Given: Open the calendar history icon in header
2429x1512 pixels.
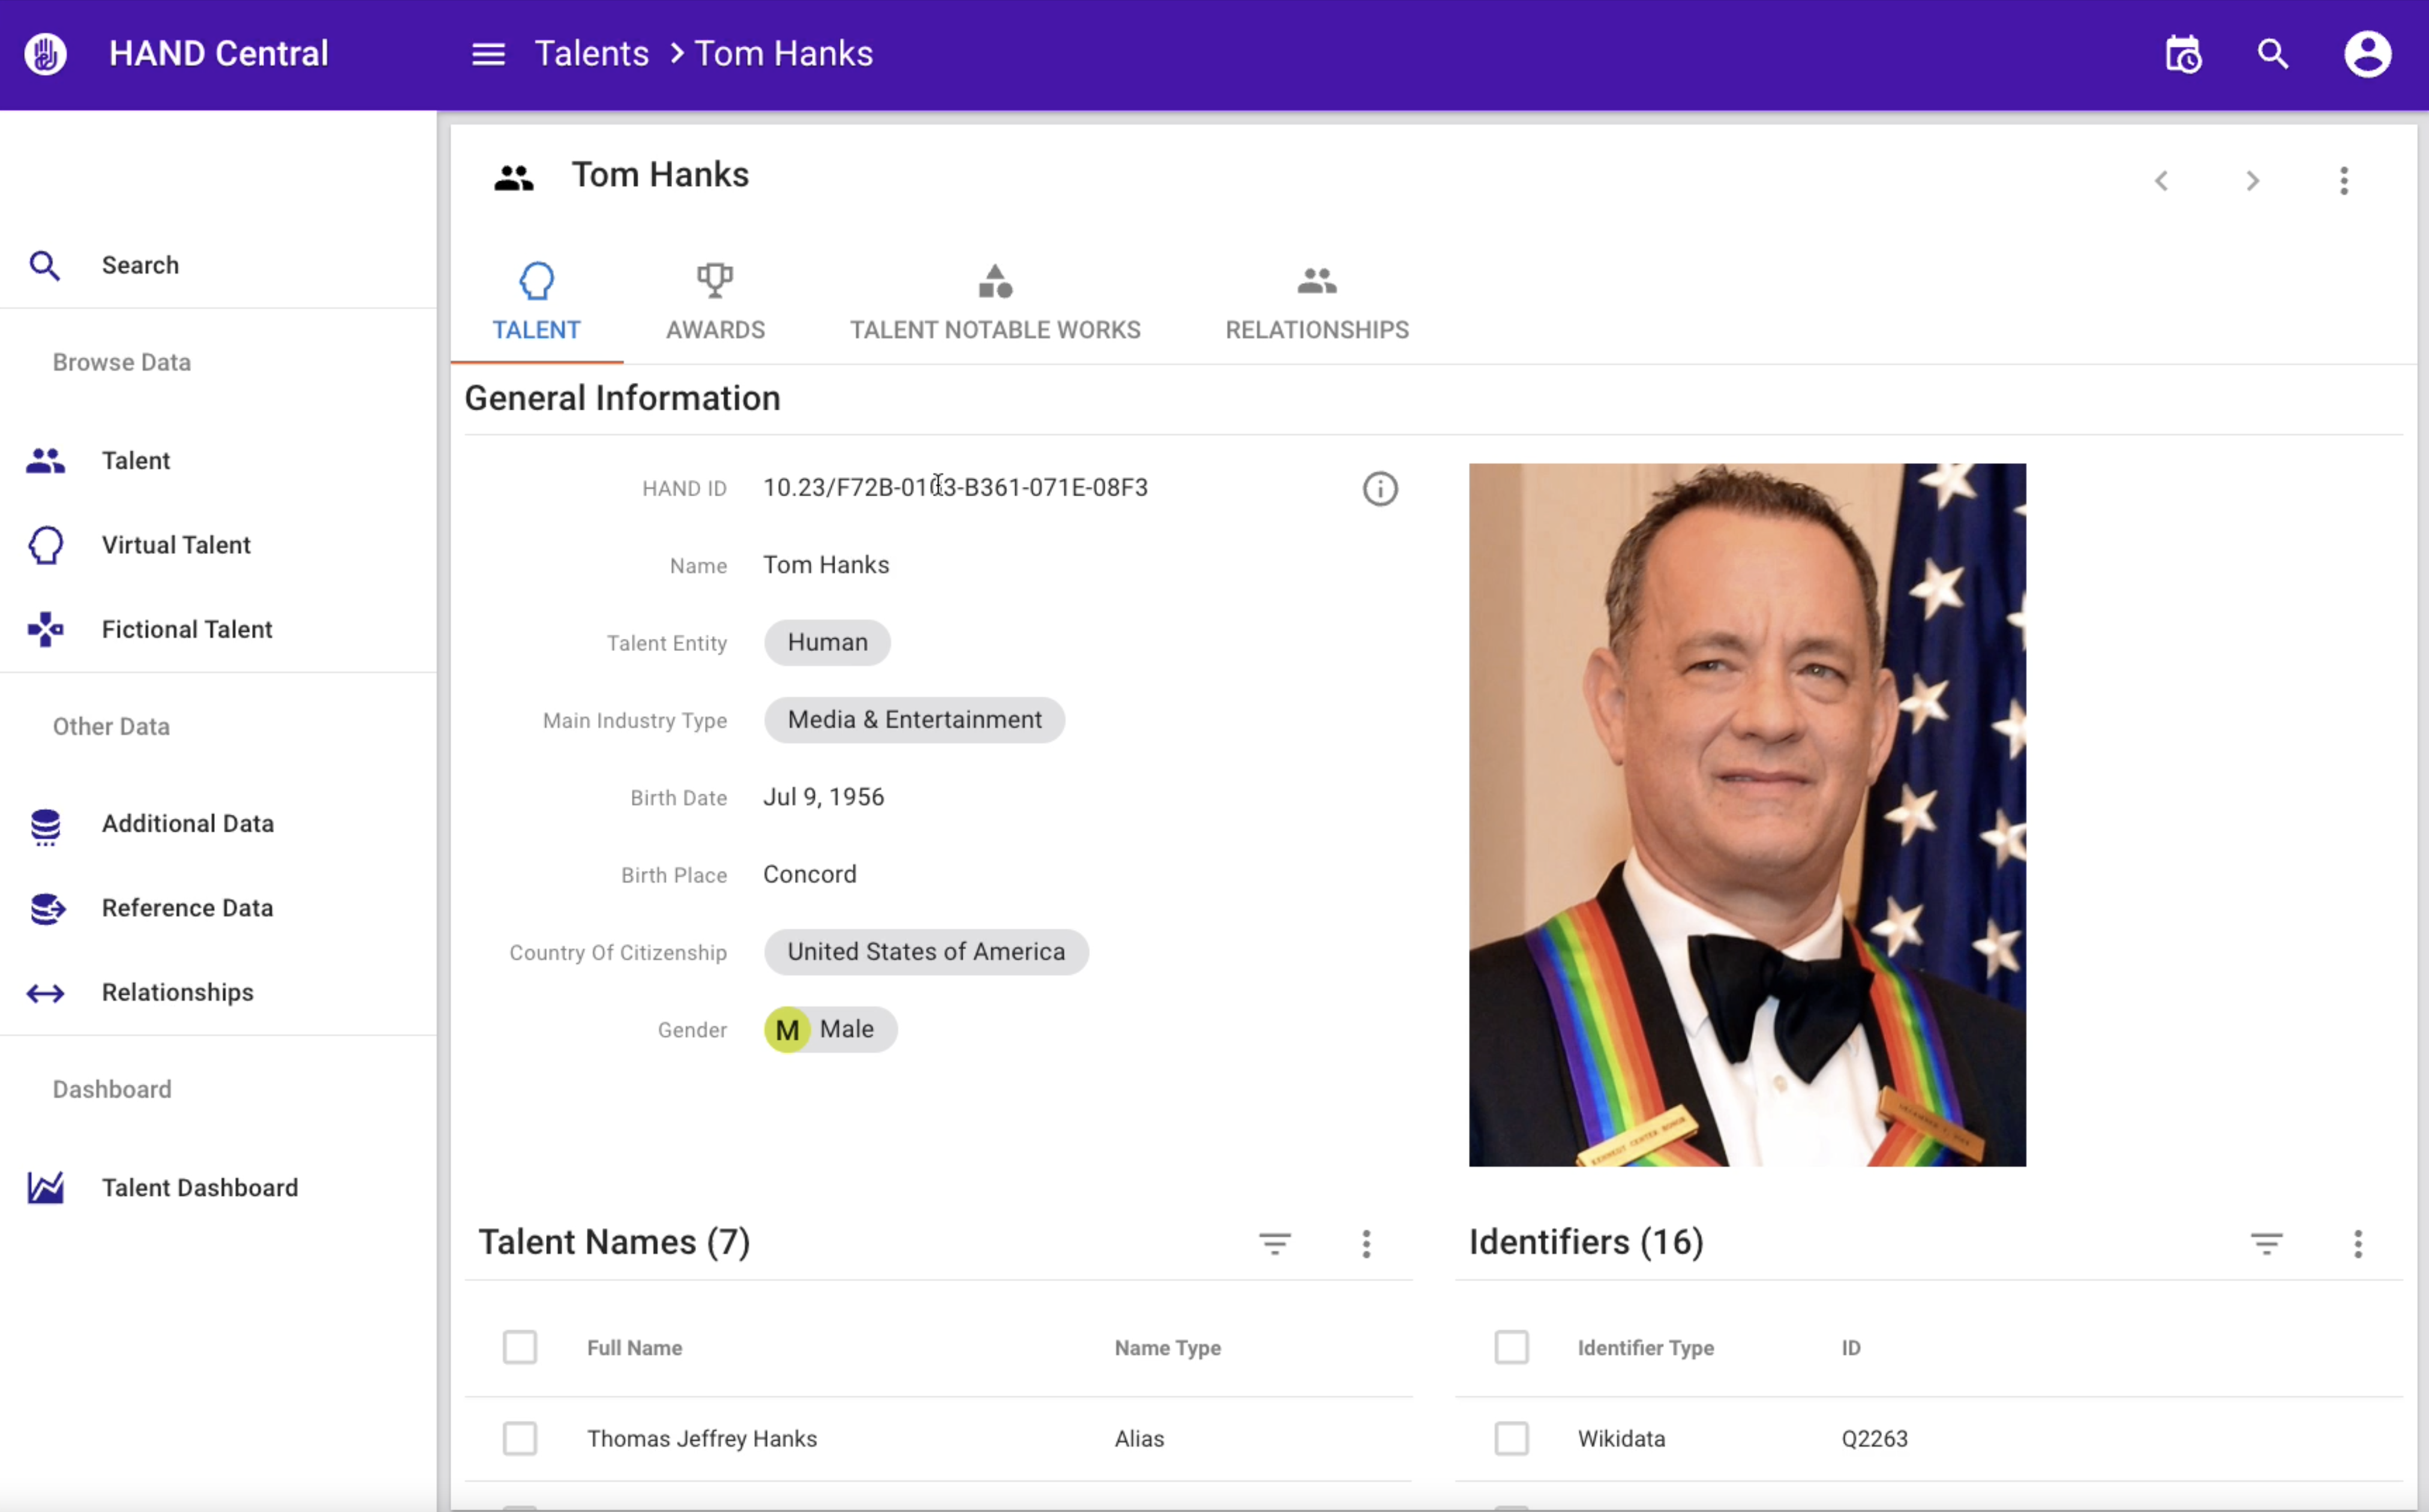Looking at the screenshot, I should coord(2183,54).
